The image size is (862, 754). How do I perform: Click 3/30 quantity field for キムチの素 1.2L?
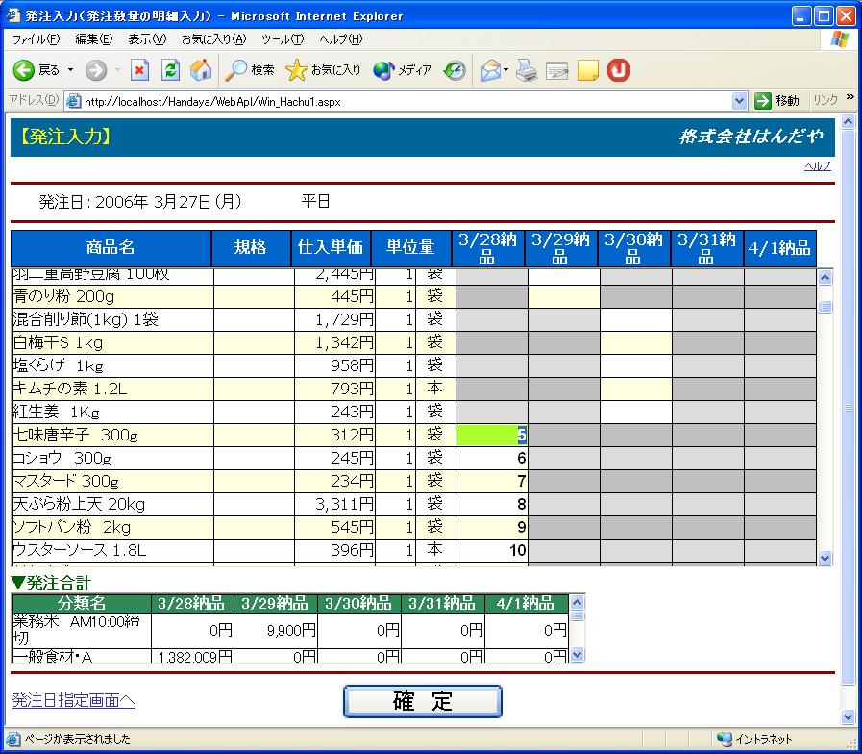click(x=635, y=389)
